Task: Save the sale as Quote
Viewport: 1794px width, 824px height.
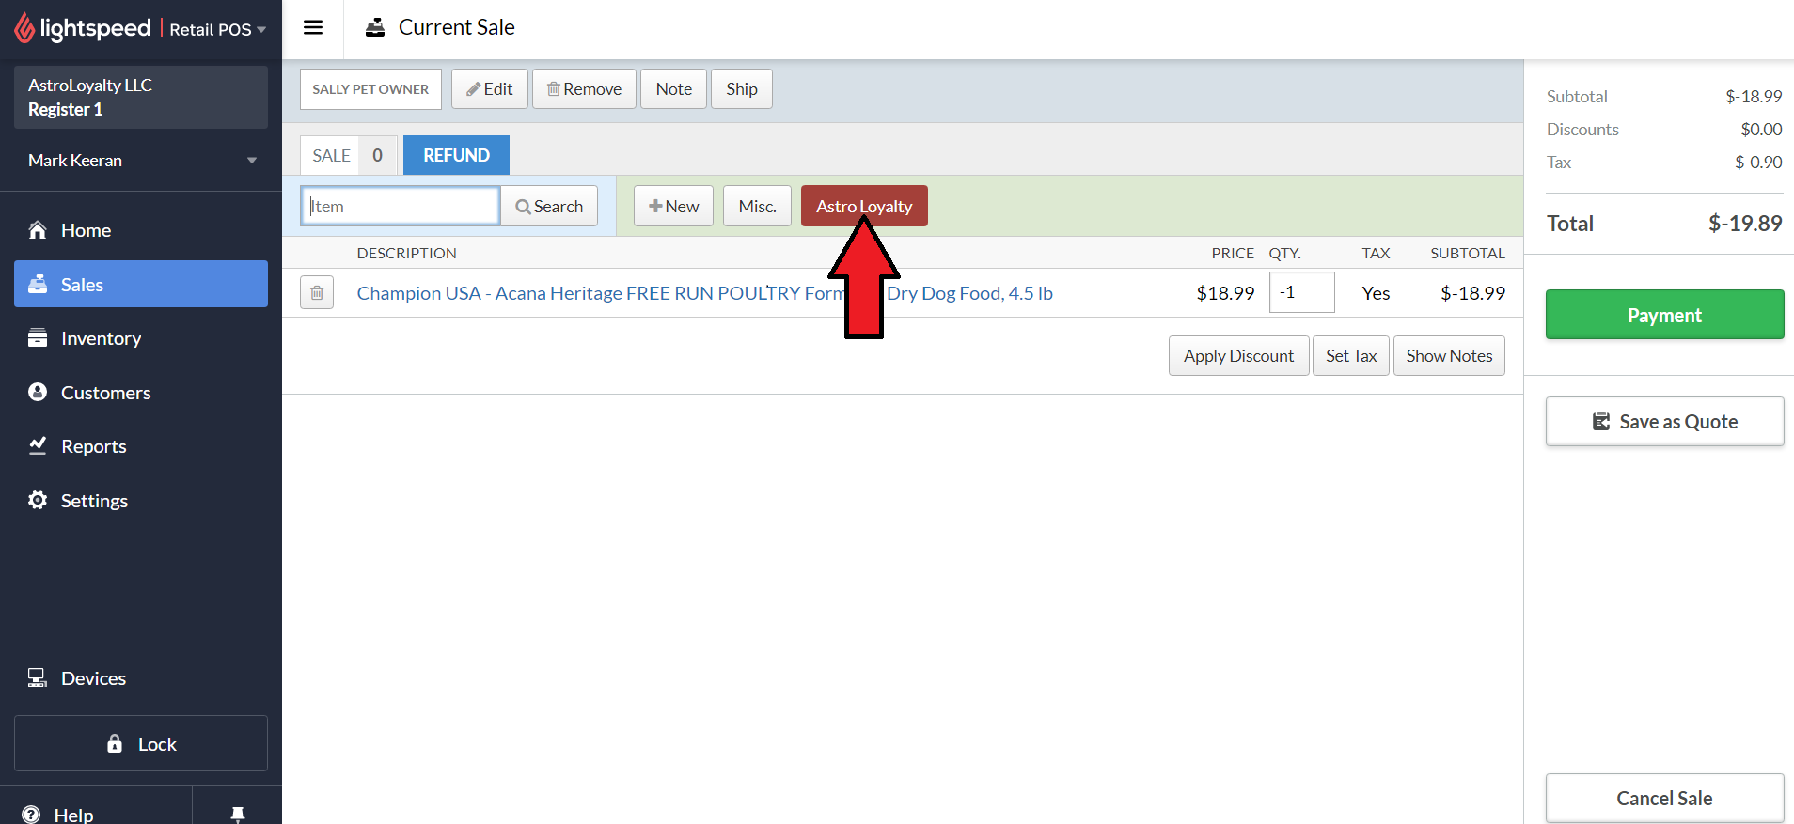Action: coord(1664,422)
